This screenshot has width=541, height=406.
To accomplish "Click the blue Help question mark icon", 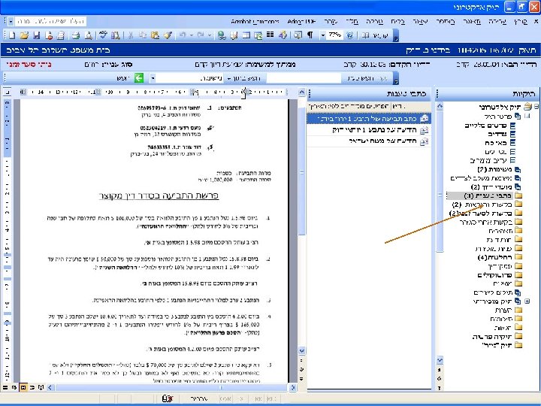I will click(x=350, y=35).
